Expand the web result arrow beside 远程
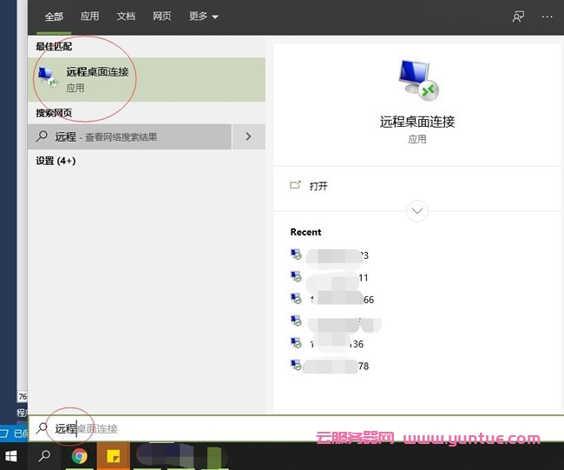Screen dimensions: 564x470 point(248,136)
